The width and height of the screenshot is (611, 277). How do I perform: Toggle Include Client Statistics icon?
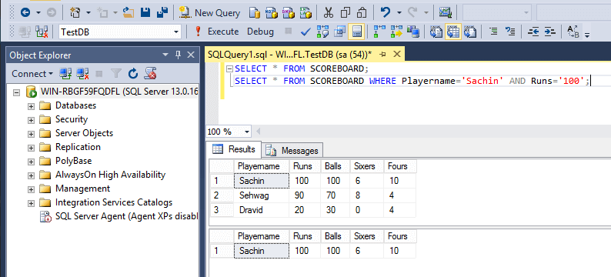point(413,32)
